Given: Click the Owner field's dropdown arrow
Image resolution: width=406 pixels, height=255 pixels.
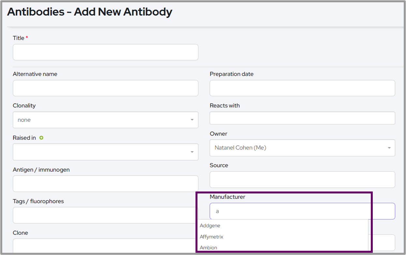Looking at the screenshot, I should click(389, 148).
